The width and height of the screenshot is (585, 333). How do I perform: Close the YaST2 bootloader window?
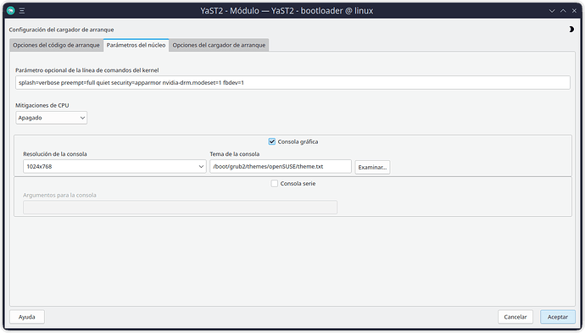coord(574,11)
